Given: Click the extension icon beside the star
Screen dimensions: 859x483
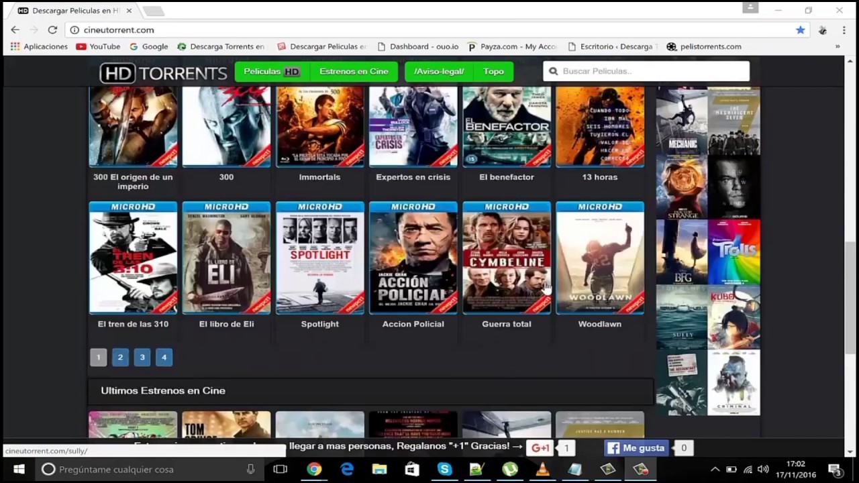Looking at the screenshot, I should [x=823, y=30].
